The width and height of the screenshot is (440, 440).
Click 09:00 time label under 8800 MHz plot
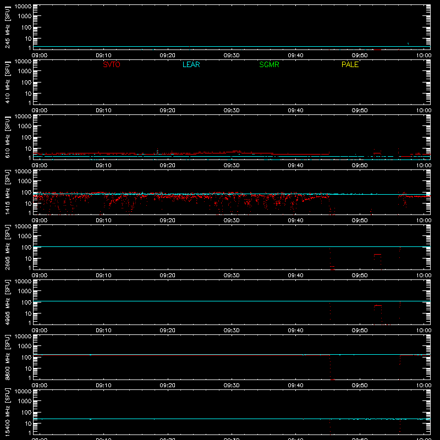(x=40, y=386)
